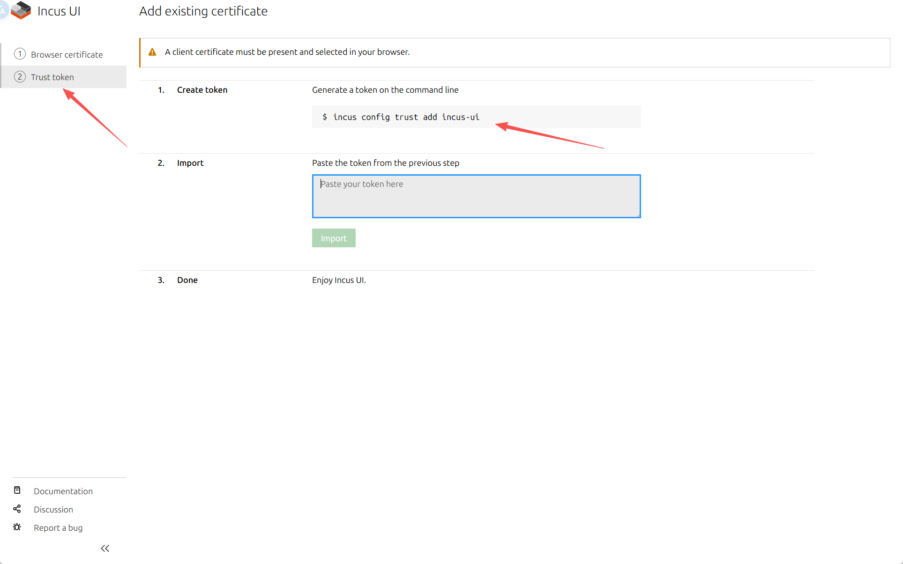Click the Incus UI logo icon
The width and height of the screenshot is (903, 564).
coord(21,10)
